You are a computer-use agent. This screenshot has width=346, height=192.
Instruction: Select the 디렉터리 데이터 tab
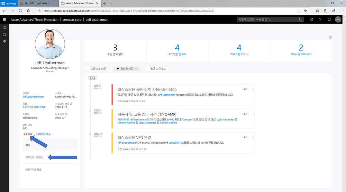[35, 157]
